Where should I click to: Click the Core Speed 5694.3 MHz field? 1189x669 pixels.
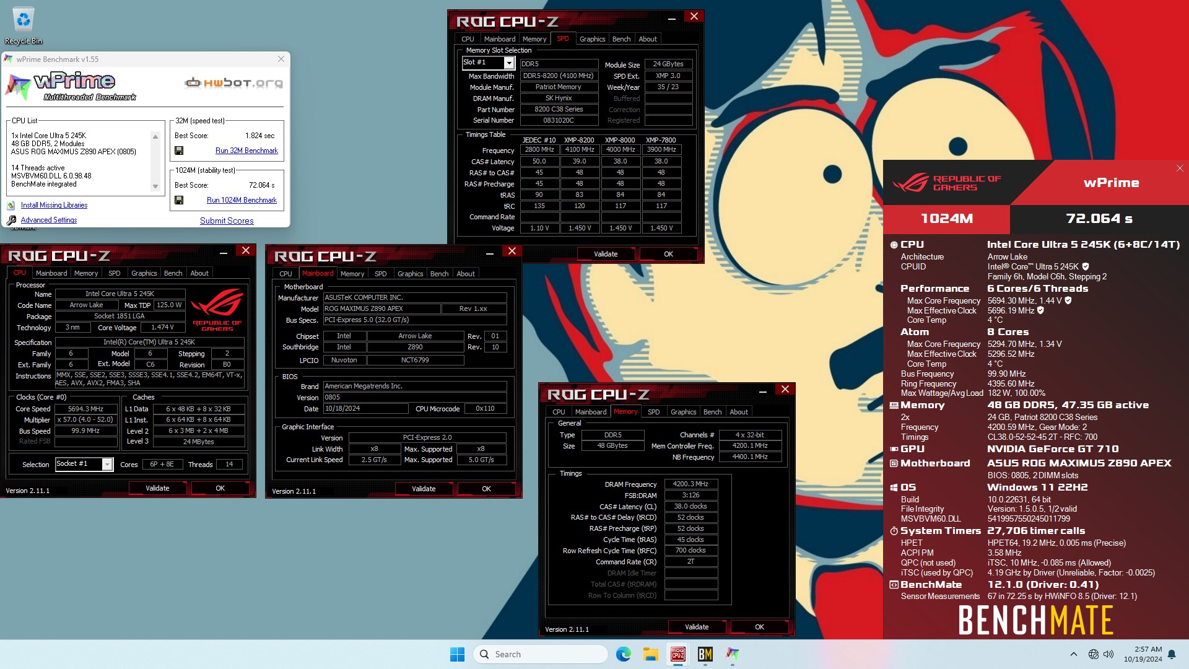86,409
